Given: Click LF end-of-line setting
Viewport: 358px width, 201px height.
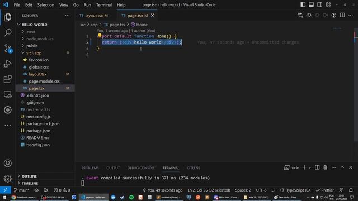Looking at the screenshot, I should click(274, 190).
